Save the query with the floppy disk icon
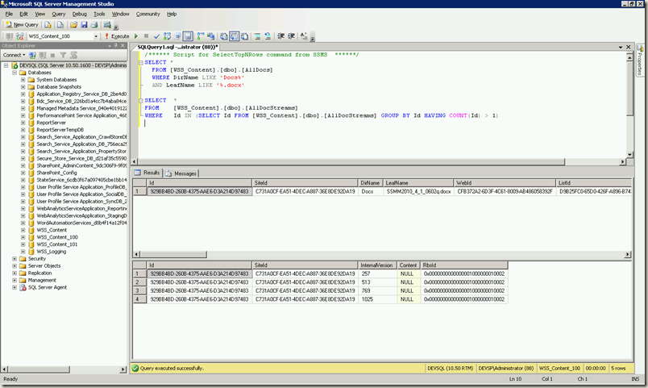The image size is (648, 388). click(x=84, y=25)
